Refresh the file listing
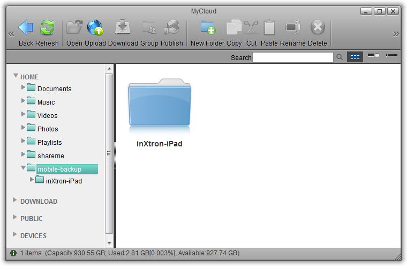The width and height of the screenshot is (407, 266). [48, 28]
